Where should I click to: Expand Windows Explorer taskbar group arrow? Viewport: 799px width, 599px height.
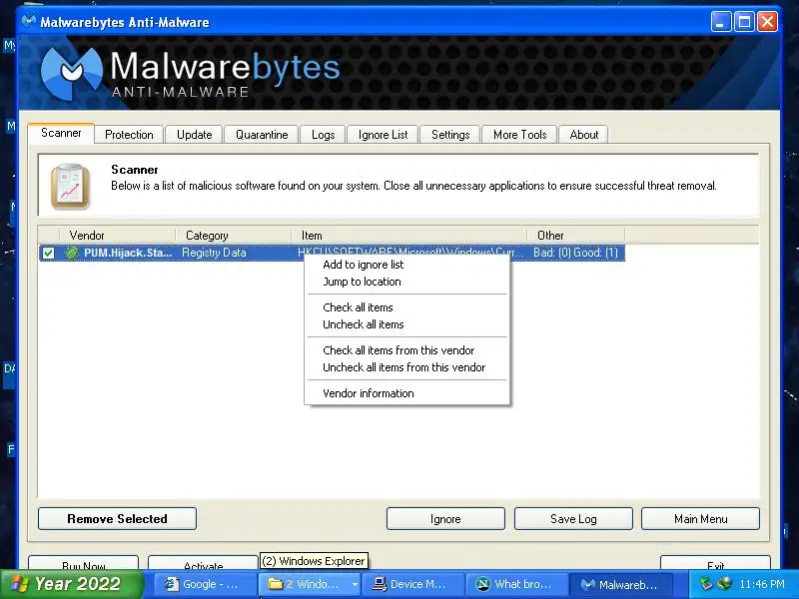(x=355, y=584)
